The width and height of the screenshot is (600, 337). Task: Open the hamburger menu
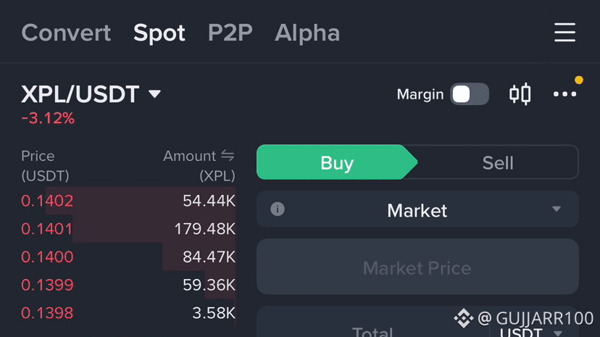(564, 33)
